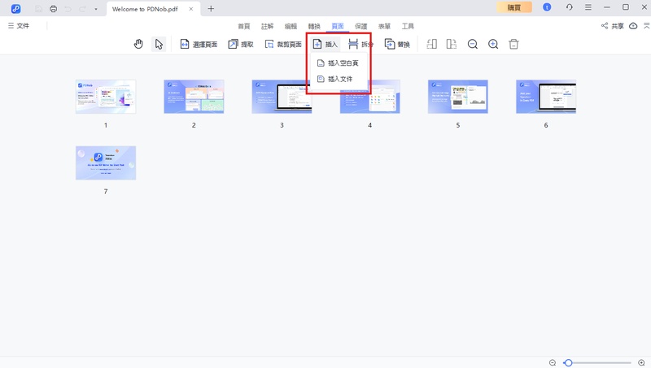Choose 插入文件 from the dropdown
This screenshot has width=651, height=368.
click(x=334, y=79)
